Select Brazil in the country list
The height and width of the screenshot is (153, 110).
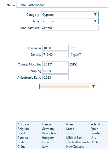coord(21,133)
